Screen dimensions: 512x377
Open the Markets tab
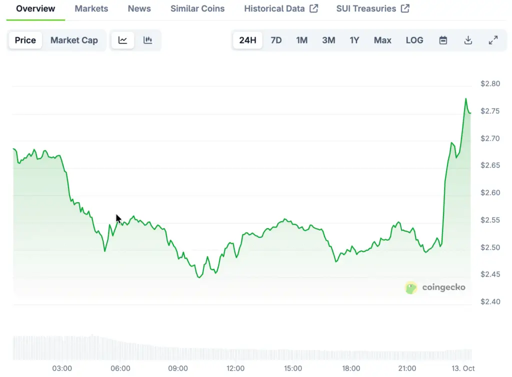pyautogui.click(x=91, y=8)
